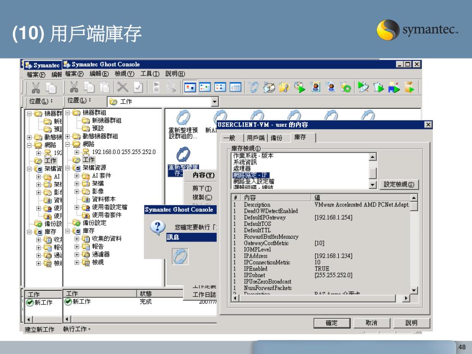The image size is (472, 354).
Task: Click the 取消 button
Action: (372, 323)
